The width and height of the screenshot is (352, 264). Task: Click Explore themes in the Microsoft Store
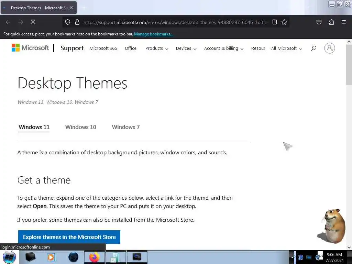pos(69,237)
